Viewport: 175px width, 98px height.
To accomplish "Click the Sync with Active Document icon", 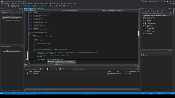I will click(x=152, y=11).
